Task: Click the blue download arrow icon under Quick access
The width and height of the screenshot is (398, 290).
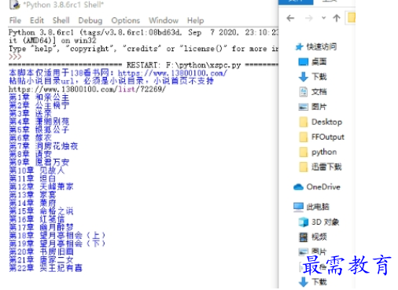Action: [x=304, y=77]
